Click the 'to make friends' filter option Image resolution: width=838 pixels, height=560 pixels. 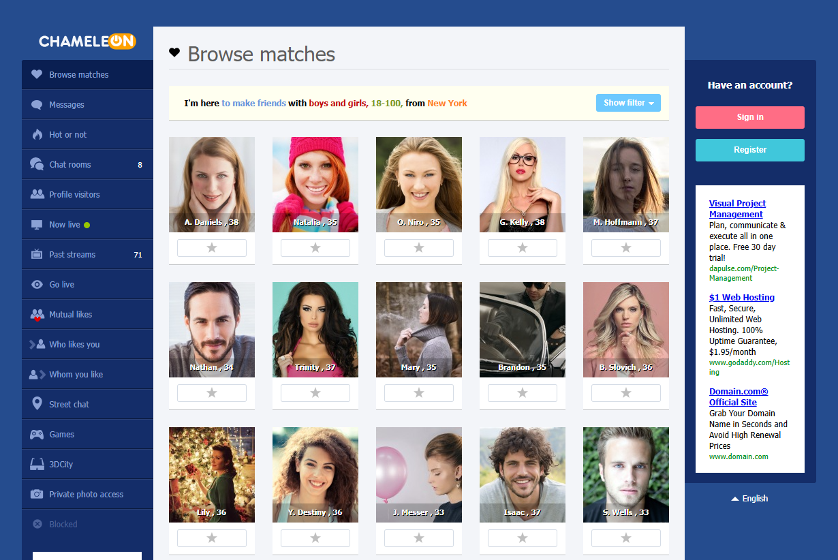(253, 103)
